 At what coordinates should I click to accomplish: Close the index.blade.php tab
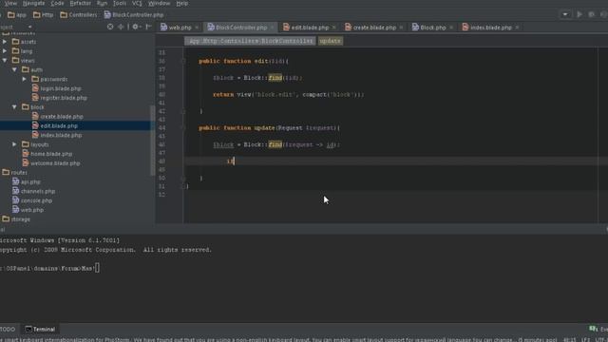(517, 28)
